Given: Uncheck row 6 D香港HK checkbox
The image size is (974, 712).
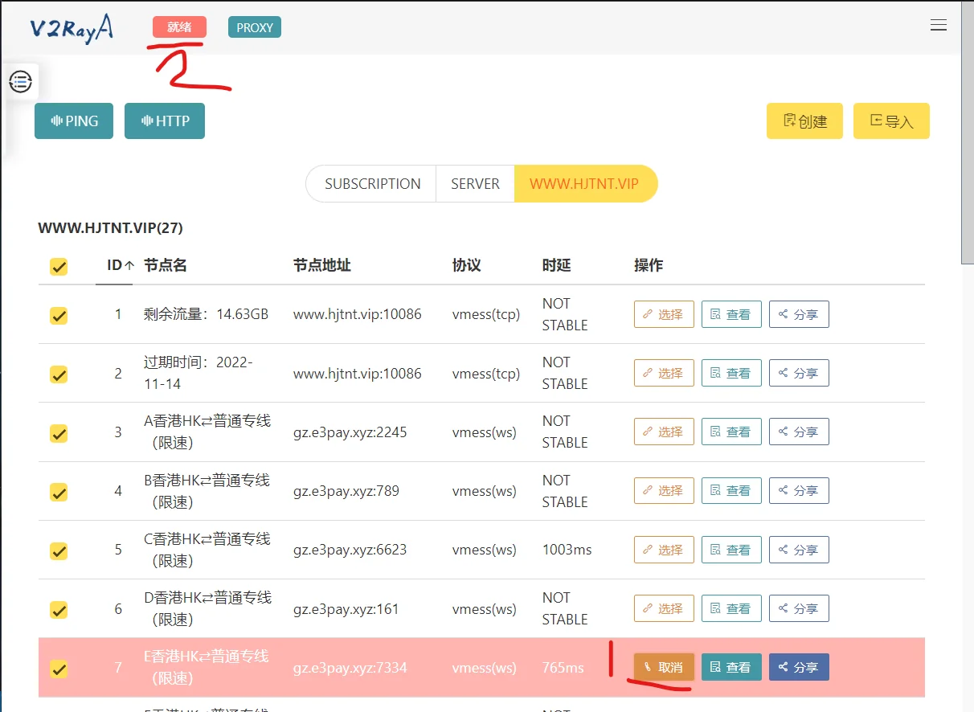Looking at the screenshot, I should click(x=59, y=610).
